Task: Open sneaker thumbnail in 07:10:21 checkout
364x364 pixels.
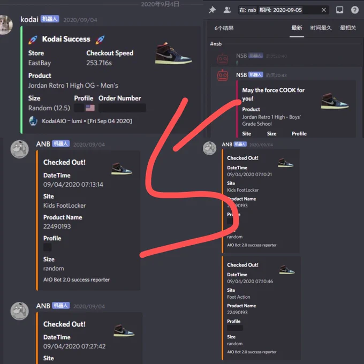Action: click(x=285, y=163)
